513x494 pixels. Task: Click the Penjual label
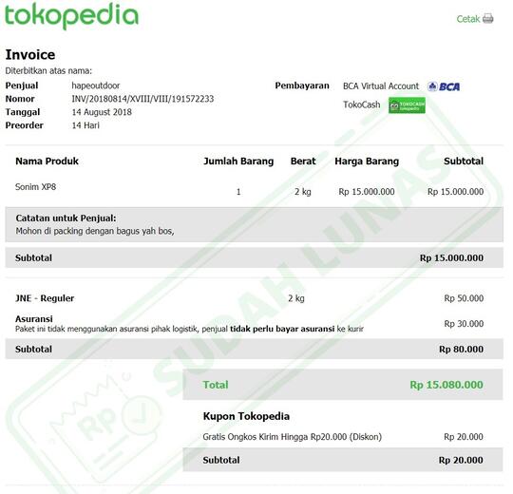pos(22,85)
